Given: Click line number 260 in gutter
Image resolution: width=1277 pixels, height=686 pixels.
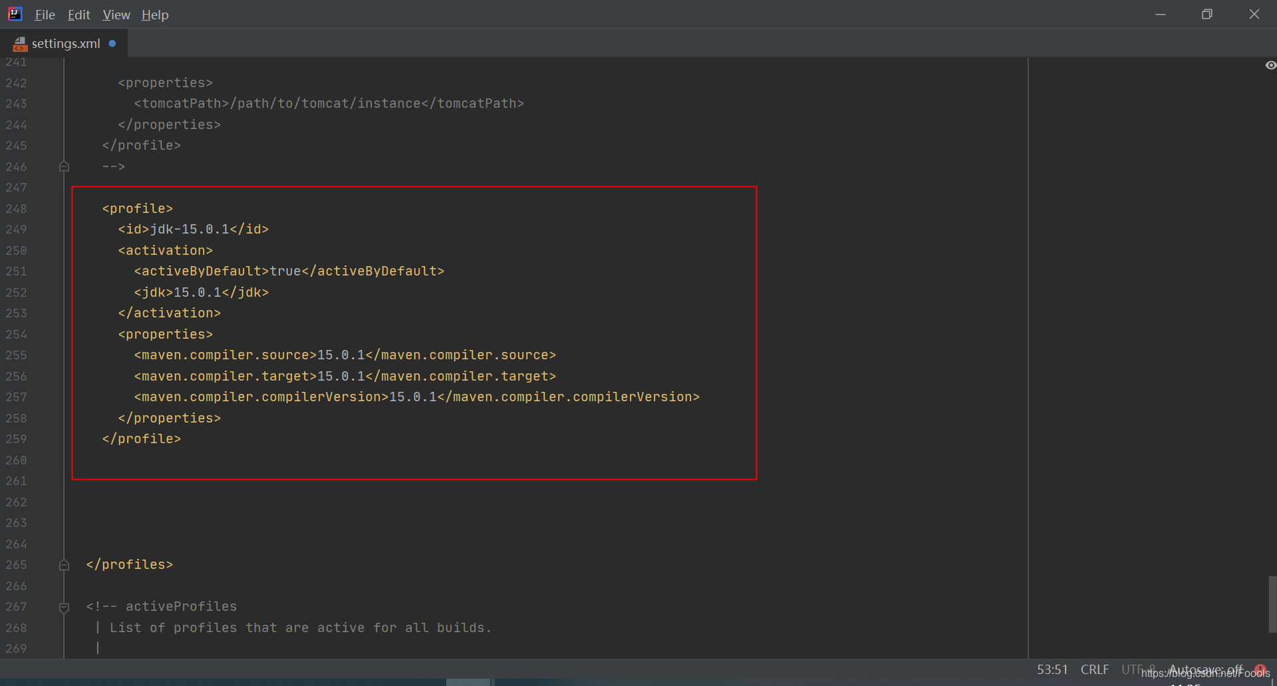Looking at the screenshot, I should (16, 460).
